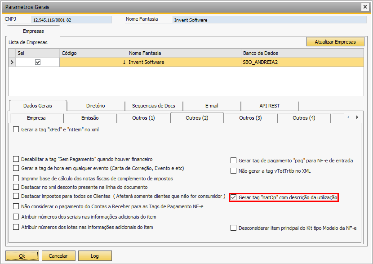
Task: Focus the Nome Fantasia input field
Action: pos(270,20)
